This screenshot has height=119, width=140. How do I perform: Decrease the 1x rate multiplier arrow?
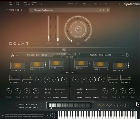click(41, 109)
